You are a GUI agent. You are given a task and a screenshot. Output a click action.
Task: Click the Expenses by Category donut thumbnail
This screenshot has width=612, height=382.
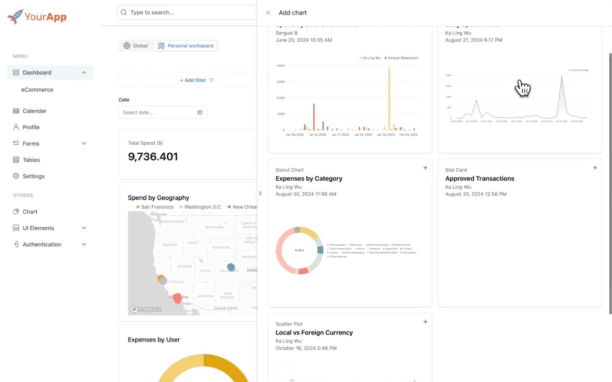point(299,251)
